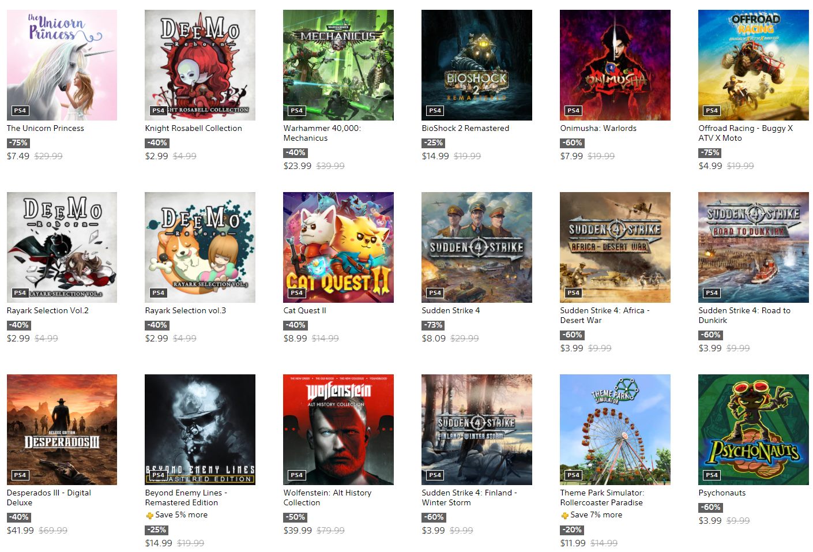Click the PS4 badge on Sudden Strike 4 cover
The image size is (813, 552).
click(435, 293)
